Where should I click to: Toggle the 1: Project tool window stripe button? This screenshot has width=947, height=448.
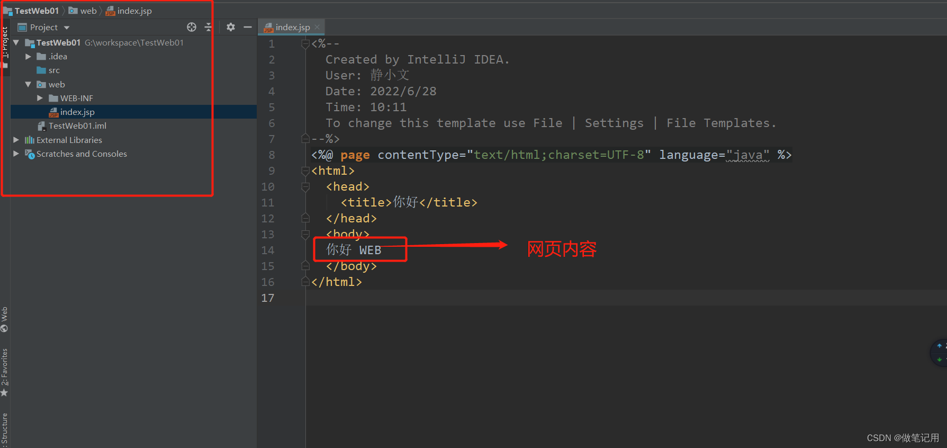pyautogui.click(x=5, y=47)
